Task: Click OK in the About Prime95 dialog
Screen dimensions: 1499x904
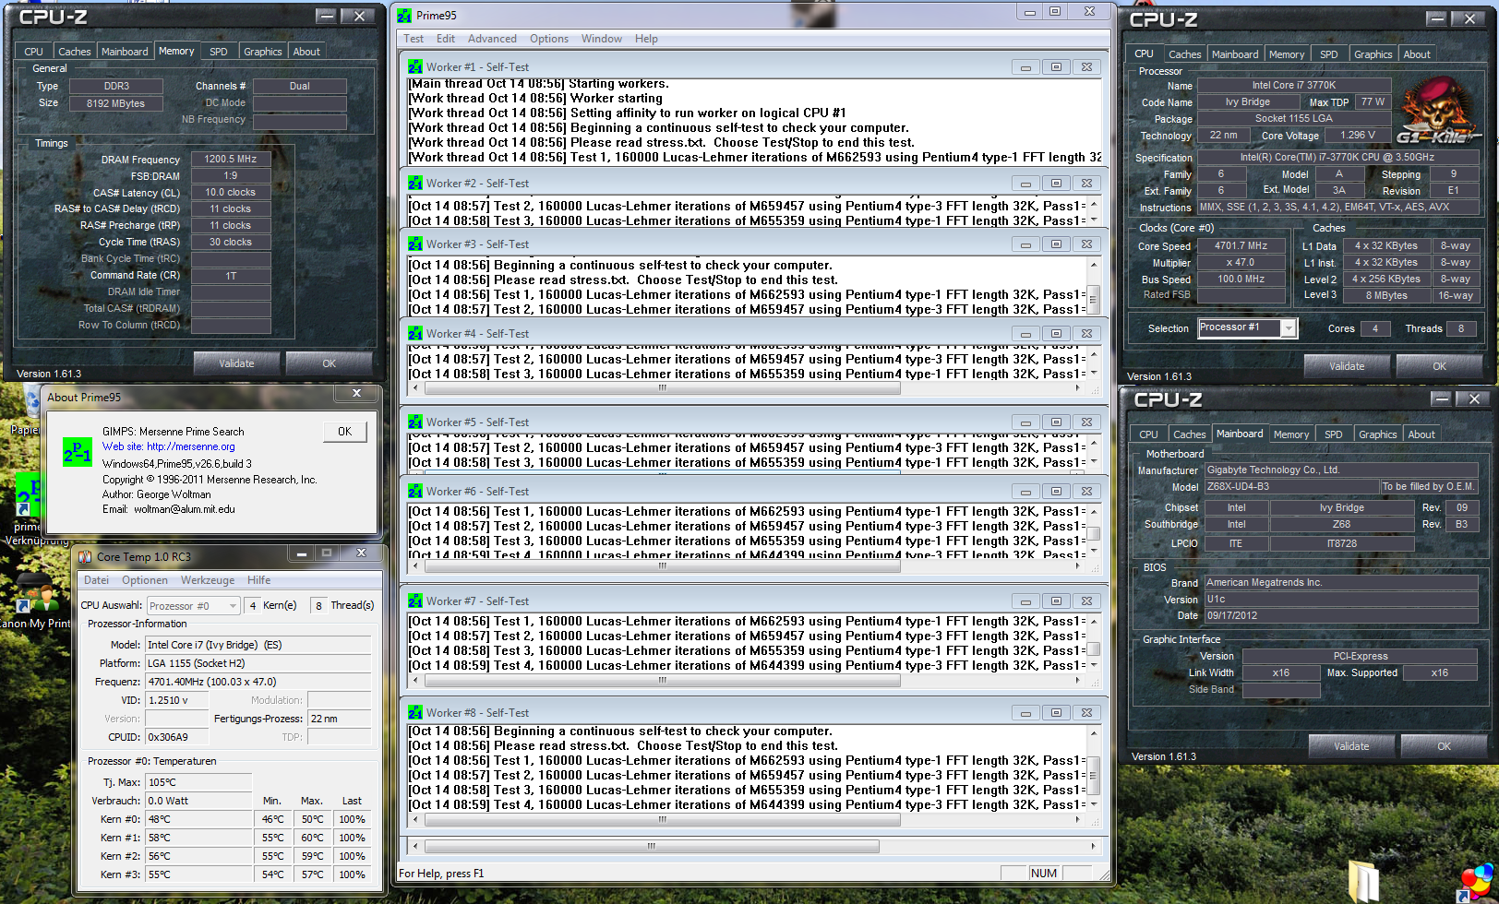Action: click(x=344, y=431)
